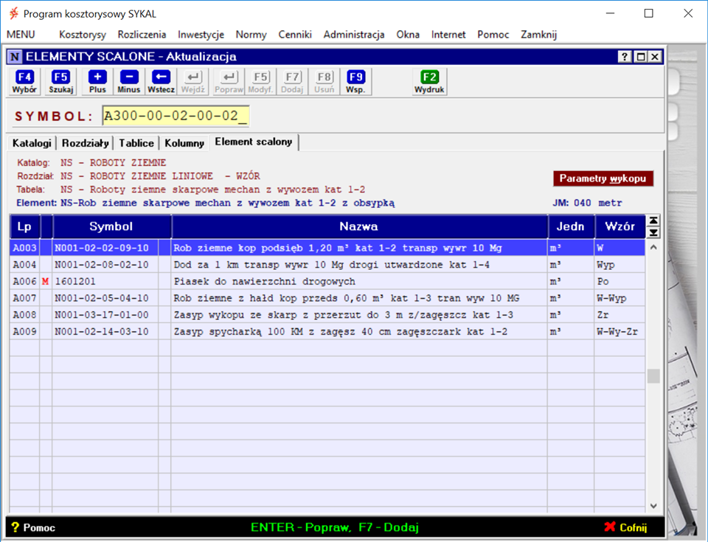Switch to the Rozdziały tab
This screenshot has width=708, height=542.
coord(86,143)
